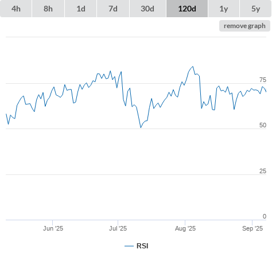272x261 pixels.
Task: Click the 50 level y-axis label
Action: click(x=263, y=125)
